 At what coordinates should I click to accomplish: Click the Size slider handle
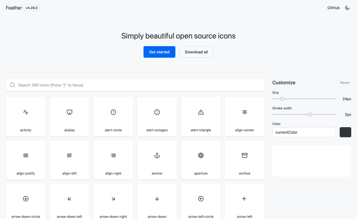pyautogui.click(x=282, y=99)
